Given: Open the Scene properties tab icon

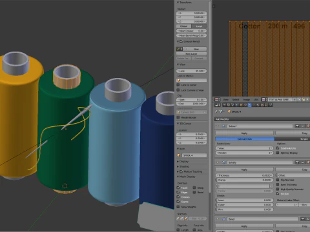Looking at the screenshot, I should pyautogui.click(x=232, y=105).
